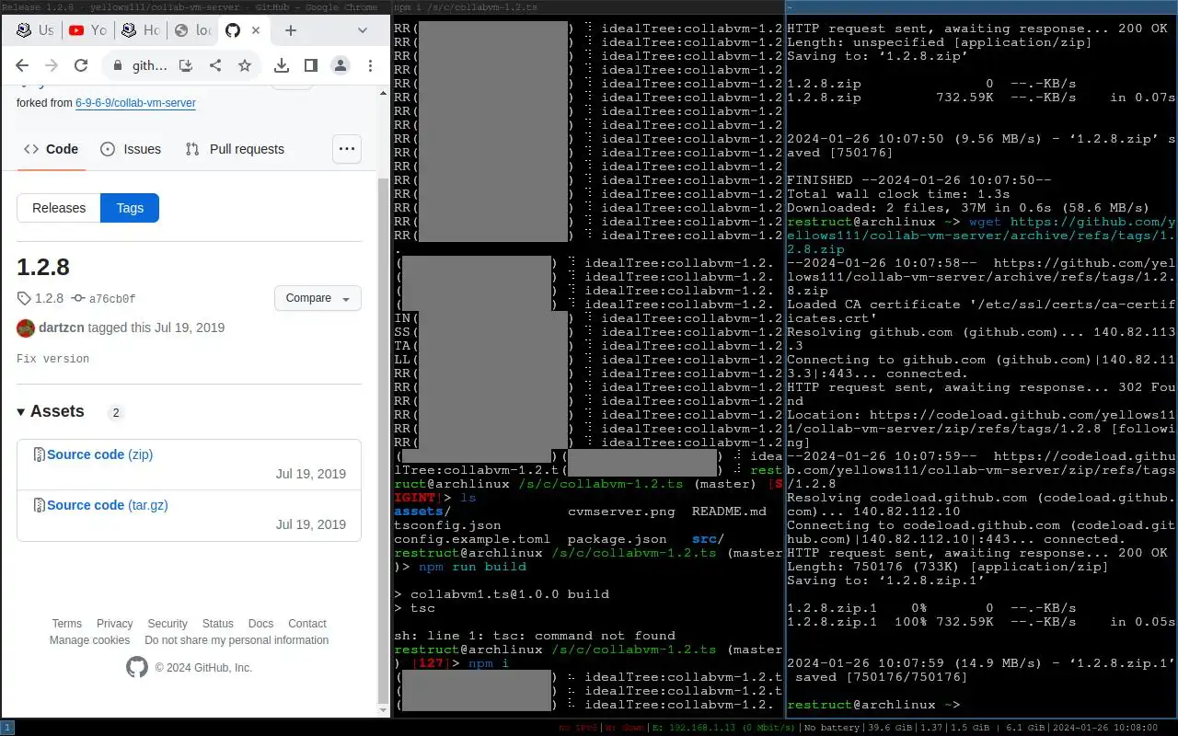The image size is (1178, 736).
Task: Open repository nav overflow menu
Action: point(346,149)
